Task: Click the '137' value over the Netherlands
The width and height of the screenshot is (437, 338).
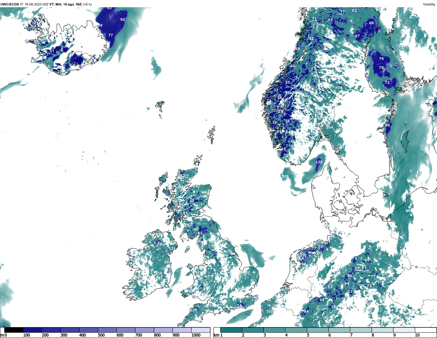Action: pos(304,256)
